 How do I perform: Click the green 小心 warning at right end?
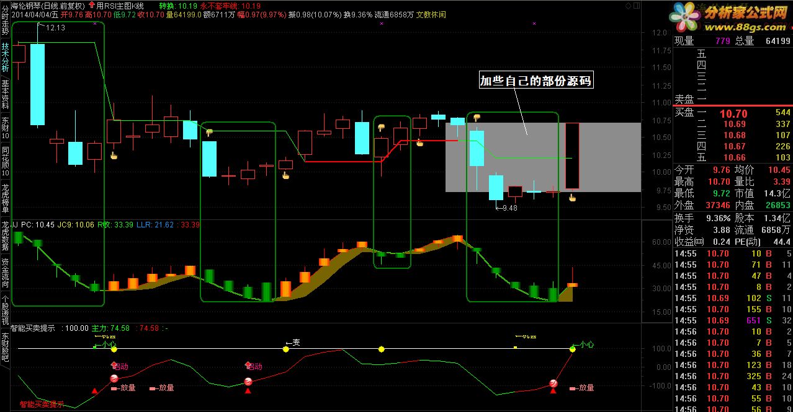click(x=583, y=344)
